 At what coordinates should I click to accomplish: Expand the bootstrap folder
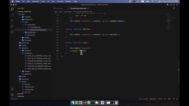click(x=25, y=43)
